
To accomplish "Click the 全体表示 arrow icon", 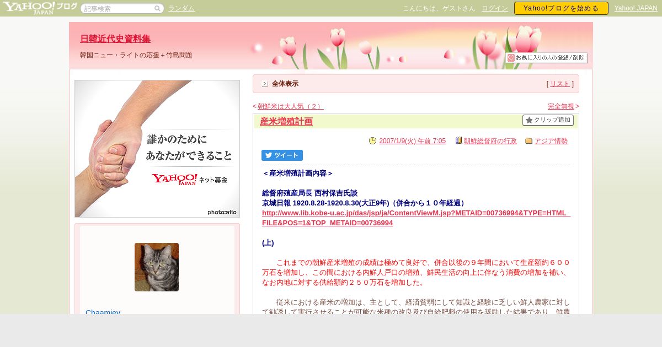I will click(x=265, y=84).
